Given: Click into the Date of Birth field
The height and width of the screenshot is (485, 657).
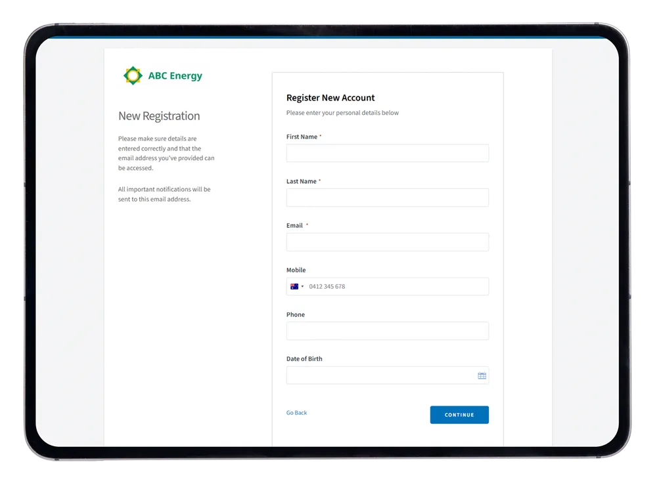Looking at the screenshot, I should (x=388, y=375).
